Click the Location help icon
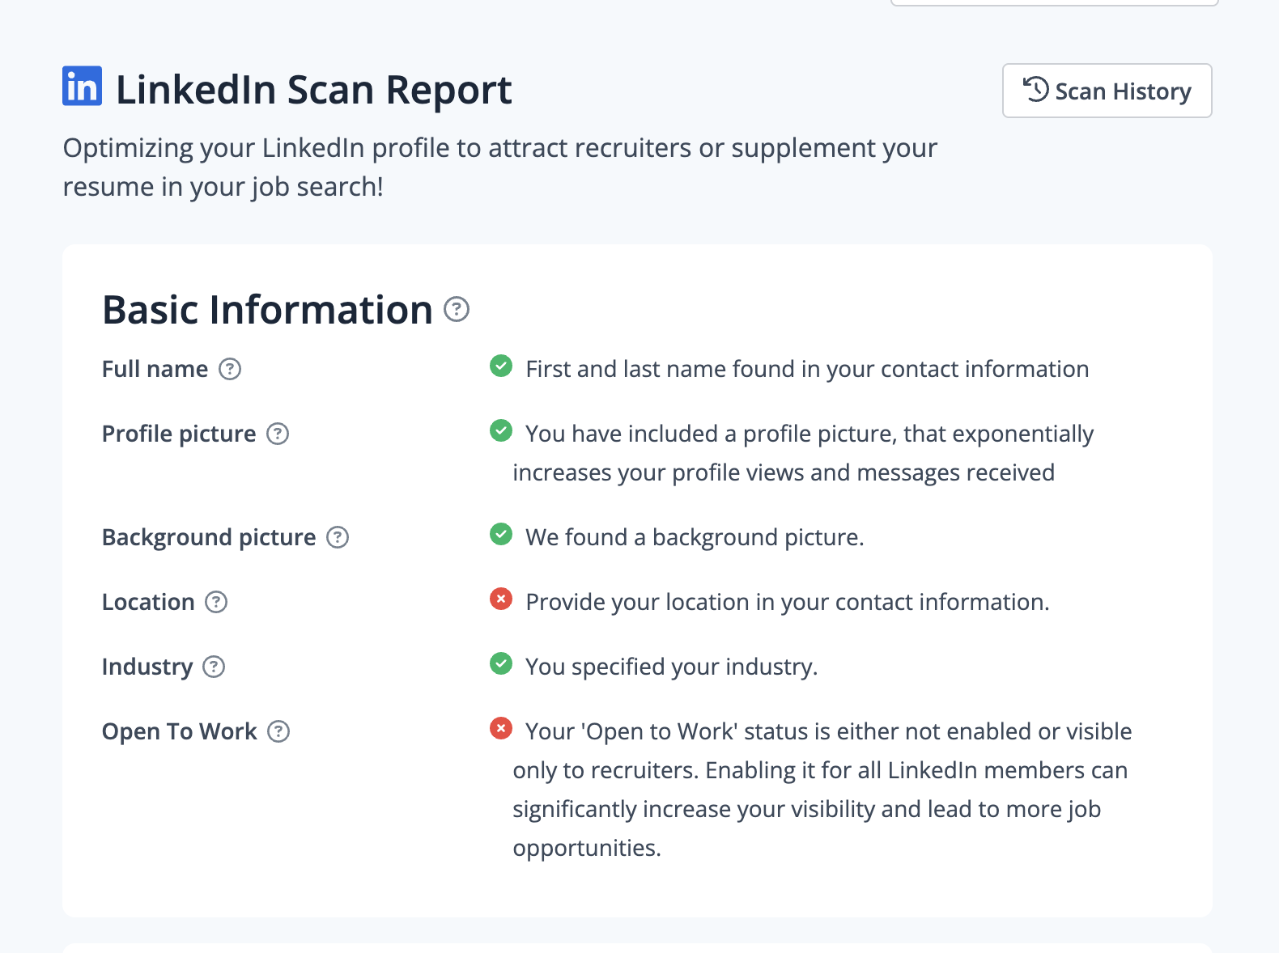Image resolution: width=1279 pixels, height=953 pixels. coord(216,602)
